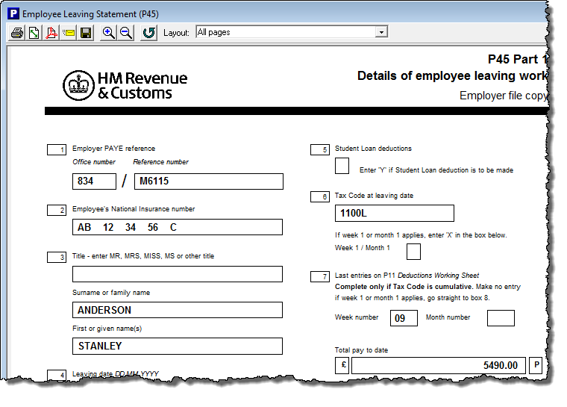The image size is (567, 407).
Task: Tick the Student Loan deductions box
Action: (342, 166)
